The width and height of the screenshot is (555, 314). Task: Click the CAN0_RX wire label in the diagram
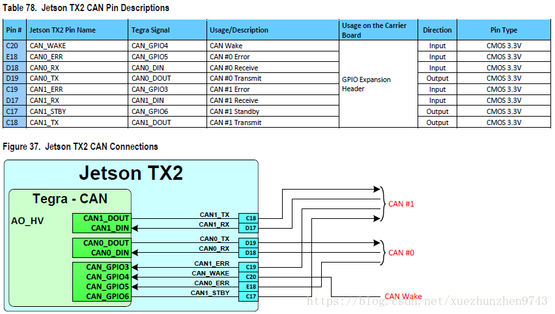(214, 248)
